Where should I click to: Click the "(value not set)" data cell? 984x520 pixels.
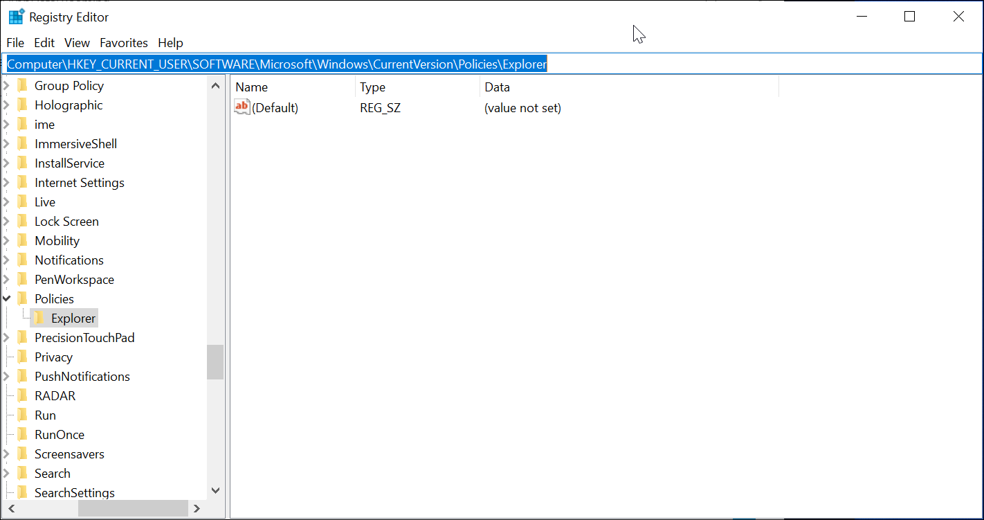point(522,108)
